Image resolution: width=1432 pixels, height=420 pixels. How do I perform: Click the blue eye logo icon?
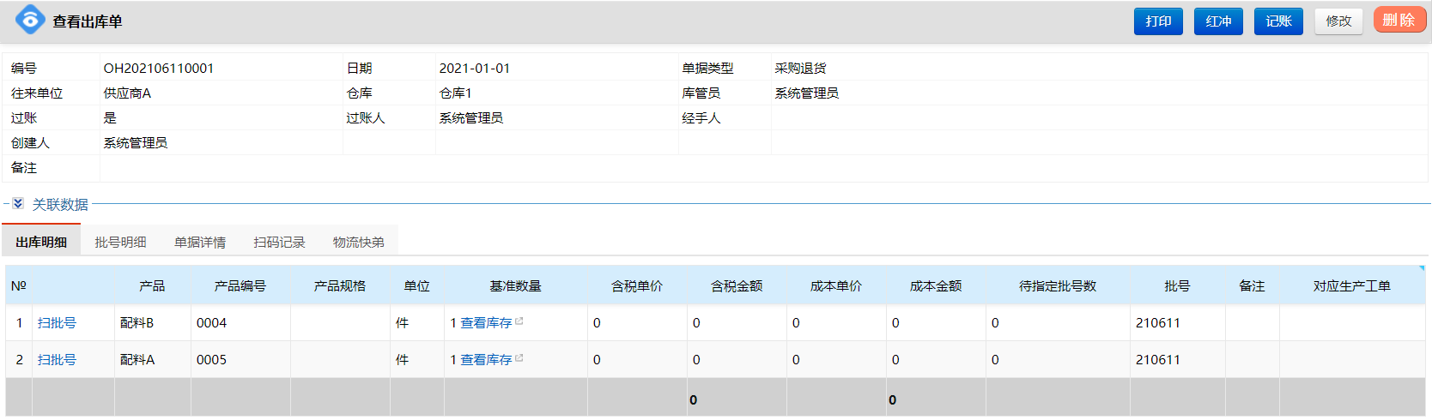coord(30,20)
